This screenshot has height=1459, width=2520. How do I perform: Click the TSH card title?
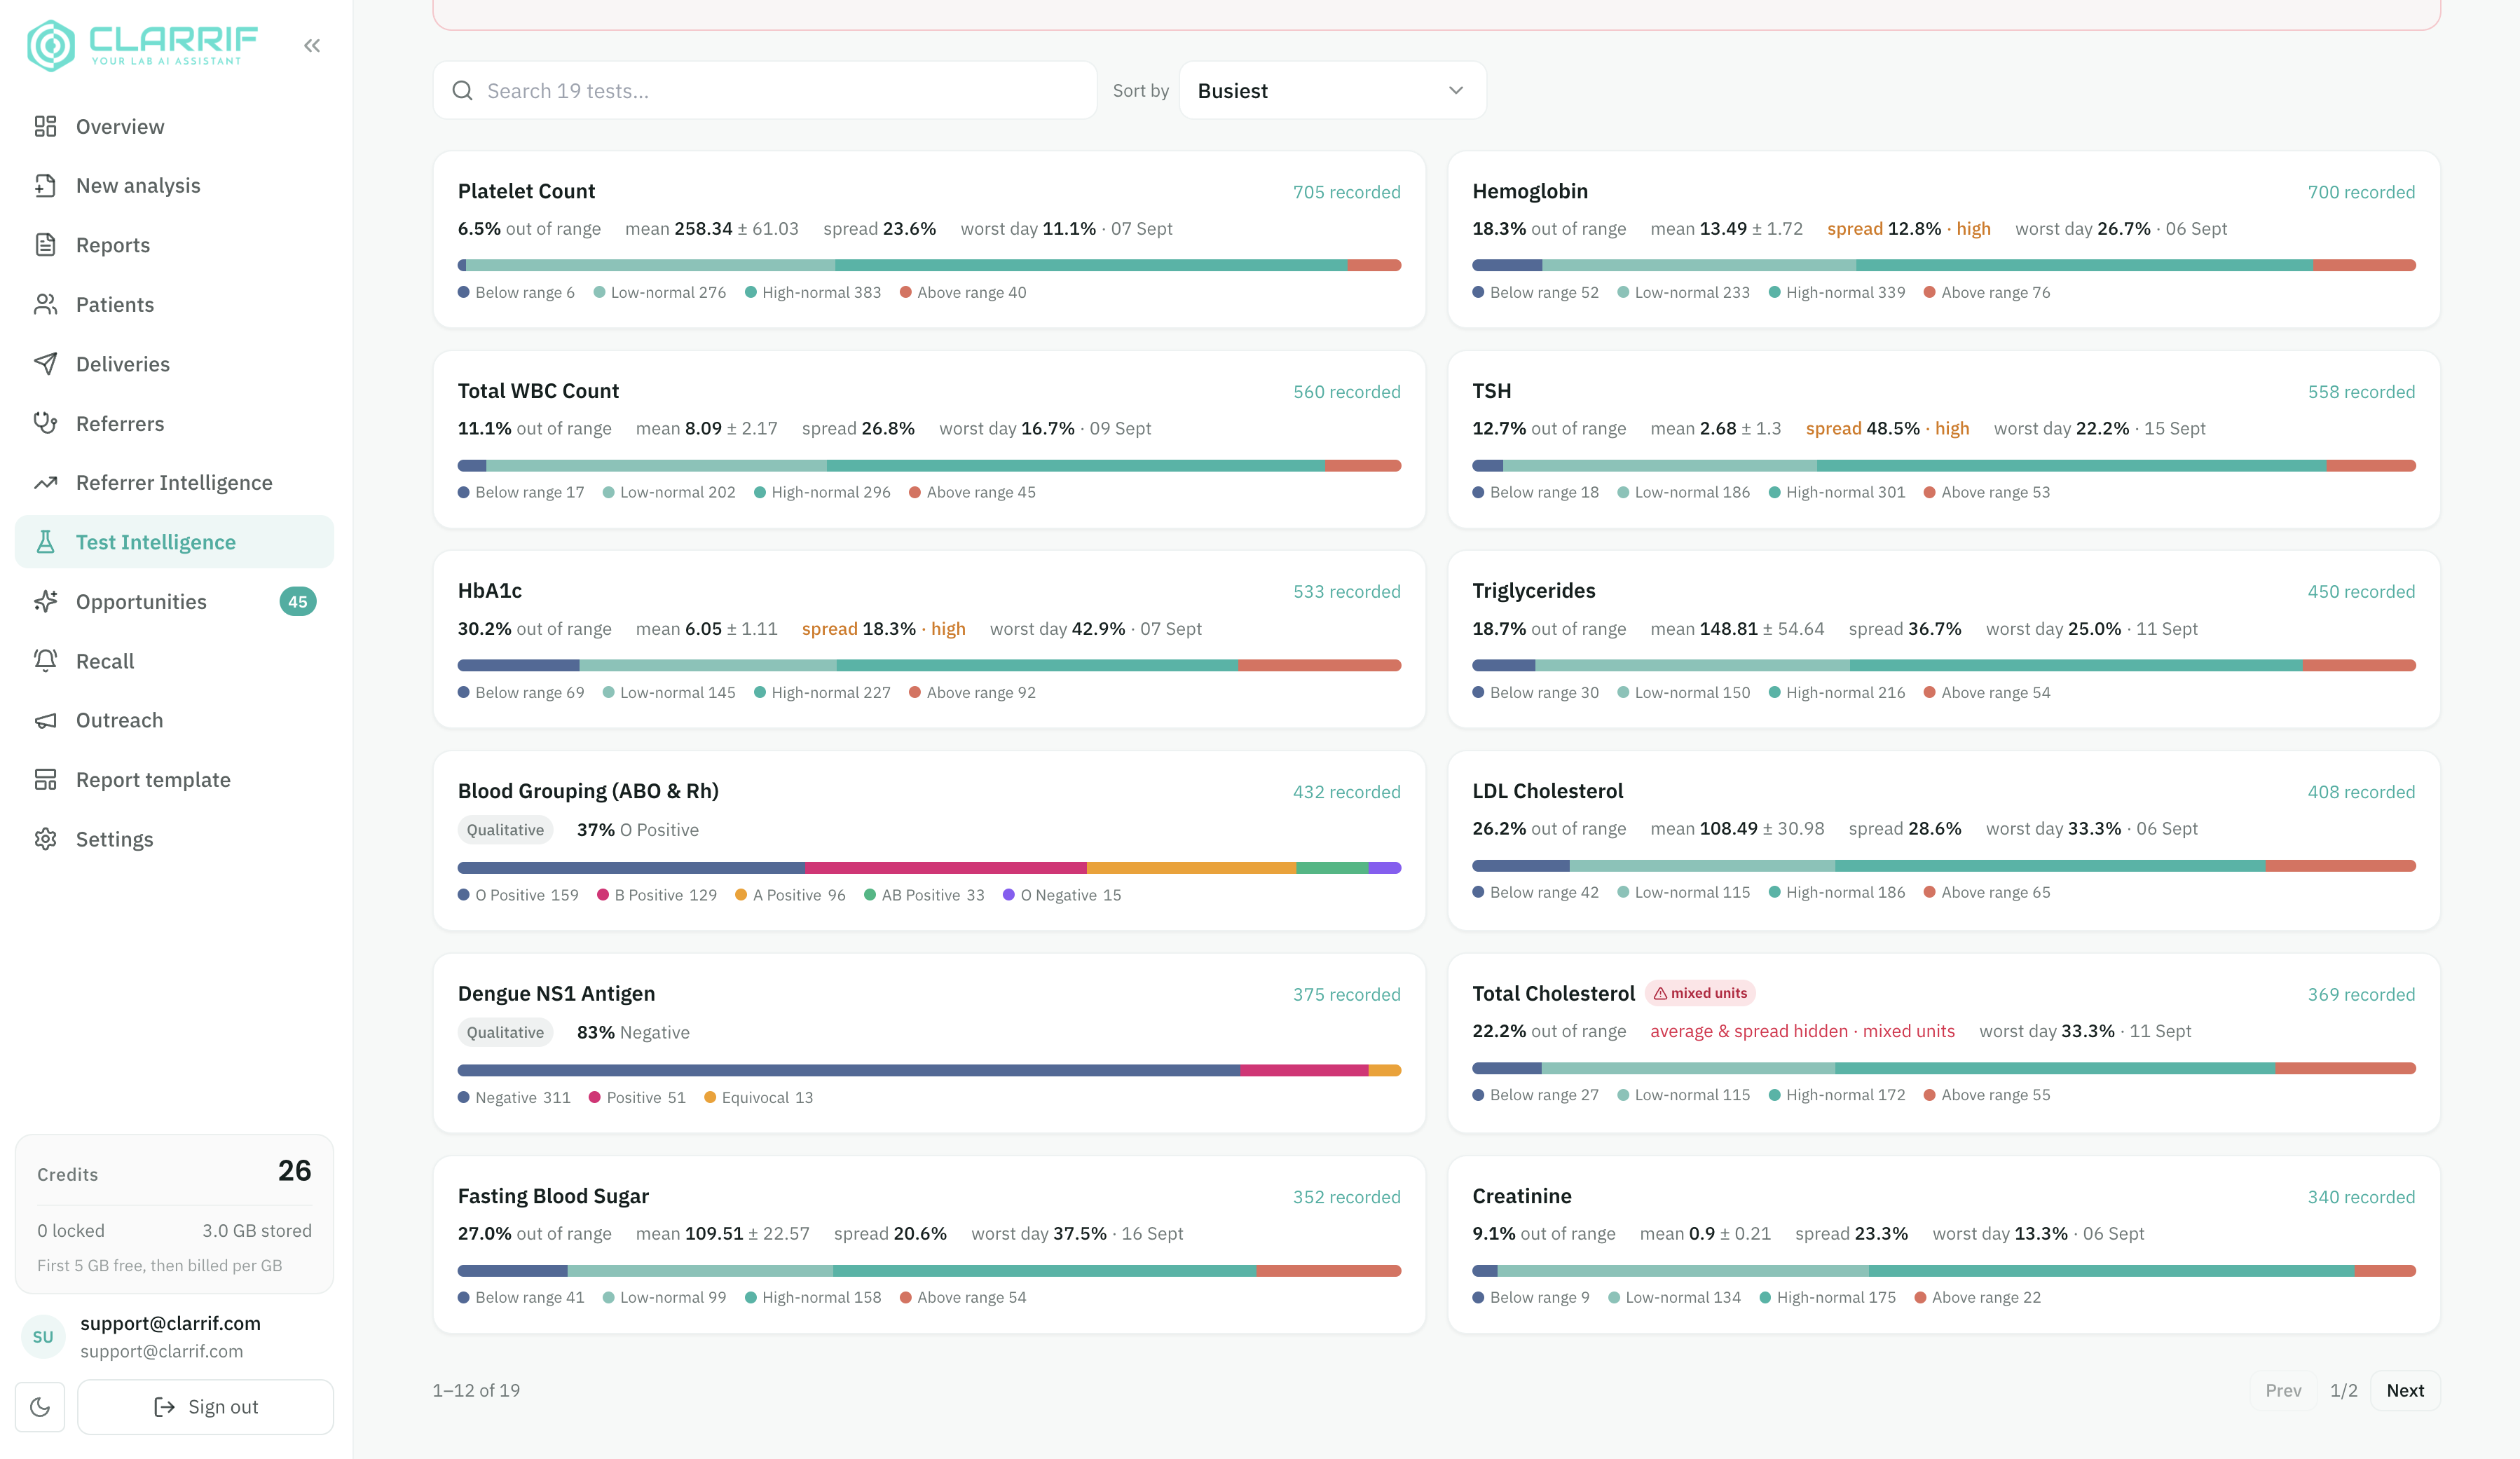coord(1491,391)
